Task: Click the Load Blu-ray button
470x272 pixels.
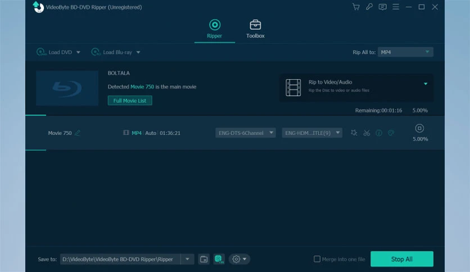Action: [x=112, y=52]
